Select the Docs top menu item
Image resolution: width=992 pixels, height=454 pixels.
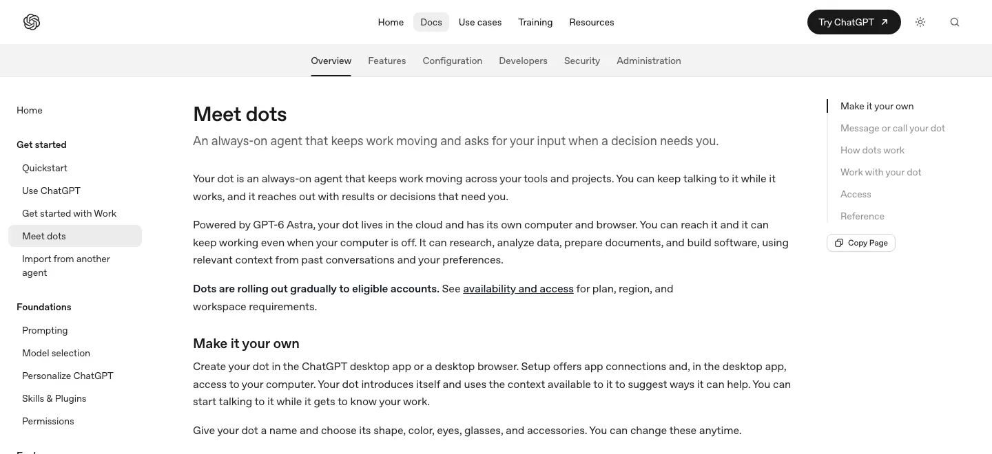431,22
